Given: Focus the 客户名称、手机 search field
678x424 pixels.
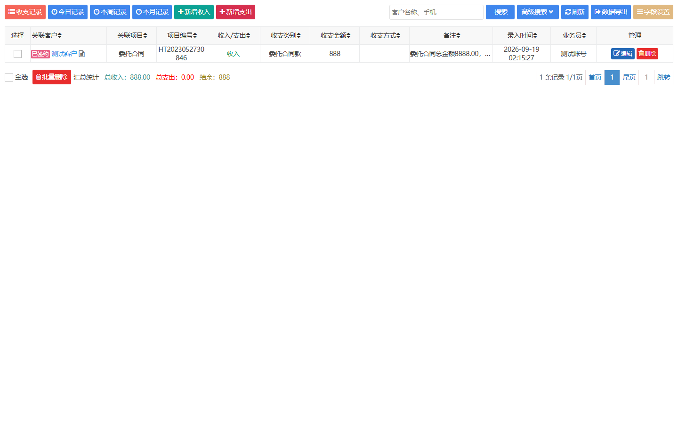Looking at the screenshot, I should [436, 12].
